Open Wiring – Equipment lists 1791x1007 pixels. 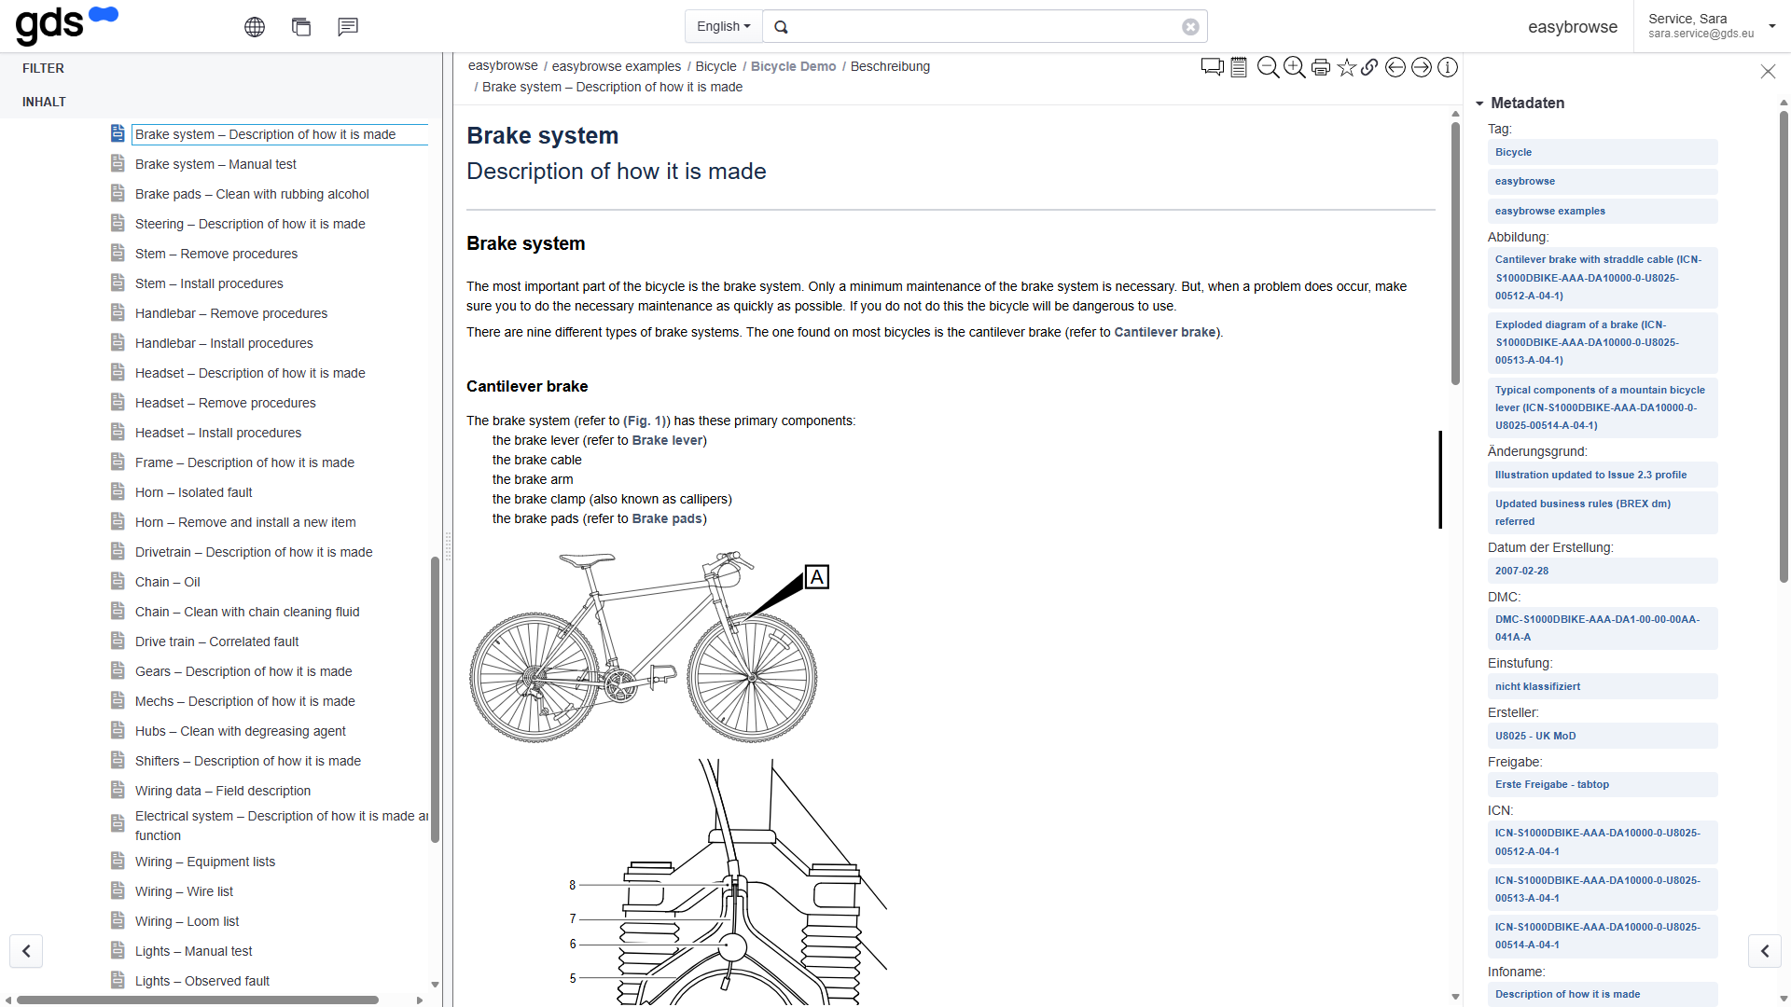[205, 862]
